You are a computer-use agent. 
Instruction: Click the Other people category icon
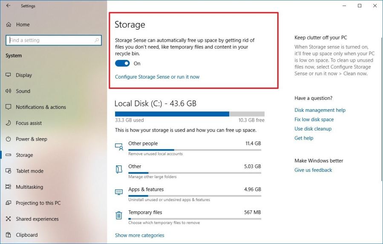119,147
